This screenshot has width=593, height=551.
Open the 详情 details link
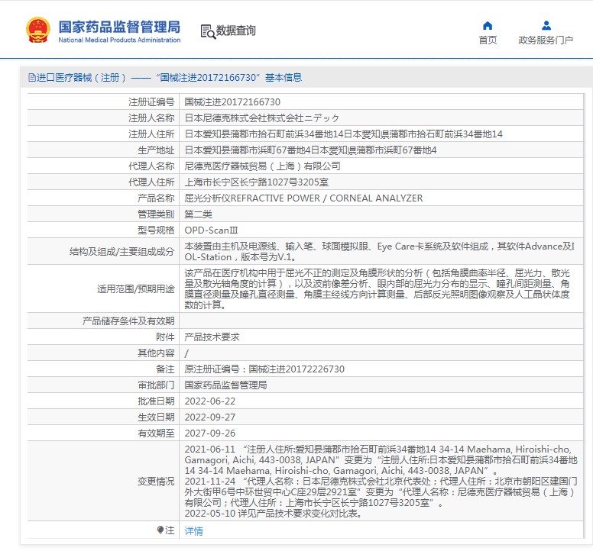[194, 530]
